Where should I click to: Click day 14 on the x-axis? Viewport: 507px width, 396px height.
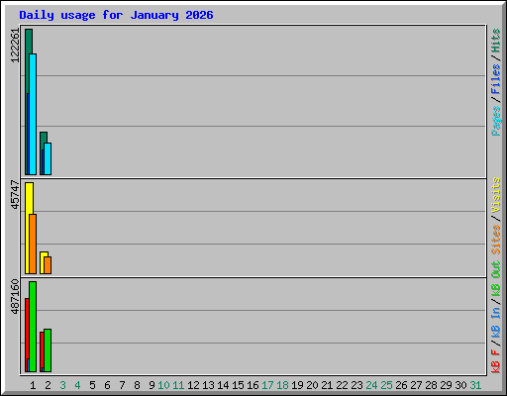pos(223,385)
